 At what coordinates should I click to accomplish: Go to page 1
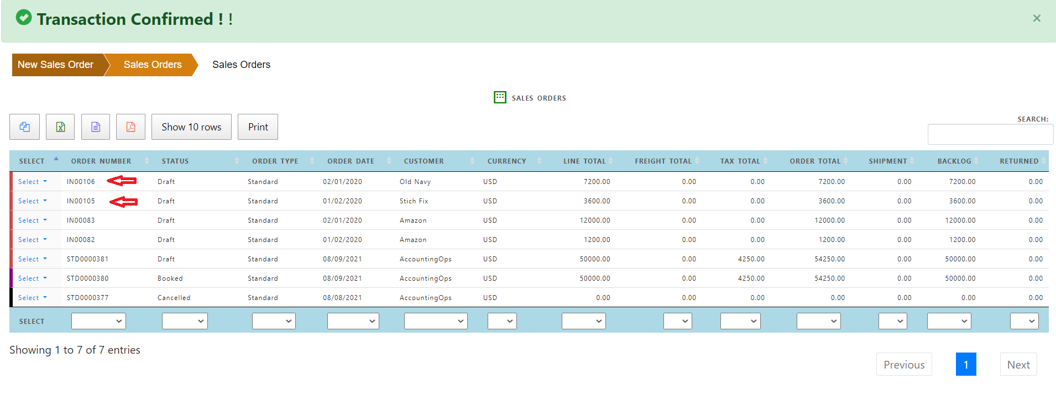(x=966, y=365)
